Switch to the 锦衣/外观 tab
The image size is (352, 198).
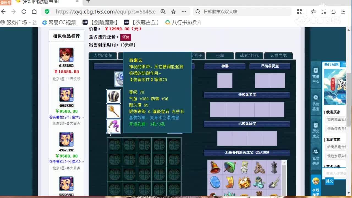(249, 56)
